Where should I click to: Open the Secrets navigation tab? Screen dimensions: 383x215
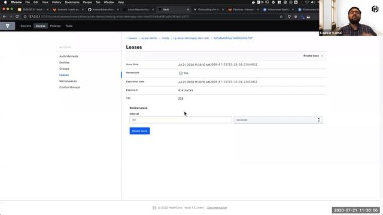point(26,26)
